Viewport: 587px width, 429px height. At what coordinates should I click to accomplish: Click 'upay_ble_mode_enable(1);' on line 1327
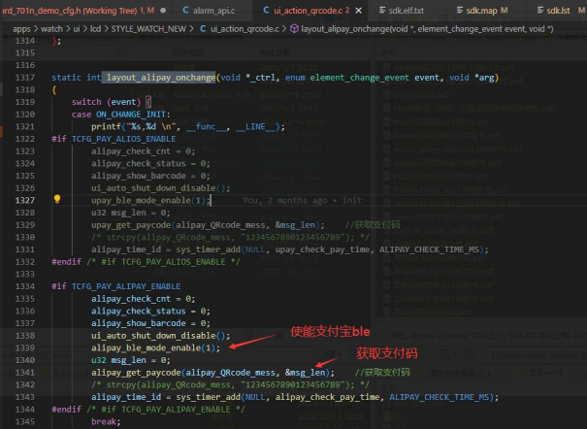pyautogui.click(x=150, y=200)
